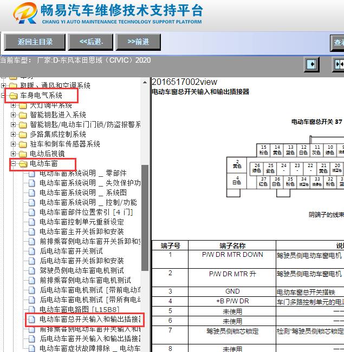Expand the 电动后视镜 node
The image size is (344, 352).
[14, 154]
